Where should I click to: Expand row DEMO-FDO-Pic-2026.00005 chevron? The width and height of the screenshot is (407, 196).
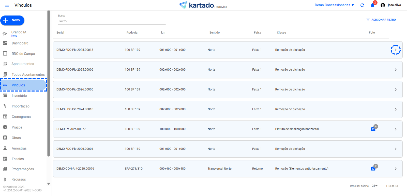tap(395, 89)
